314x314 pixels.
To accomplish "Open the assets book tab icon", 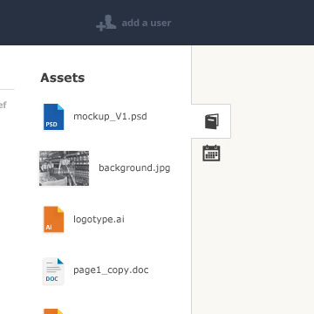I will click(x=212, y=121).
